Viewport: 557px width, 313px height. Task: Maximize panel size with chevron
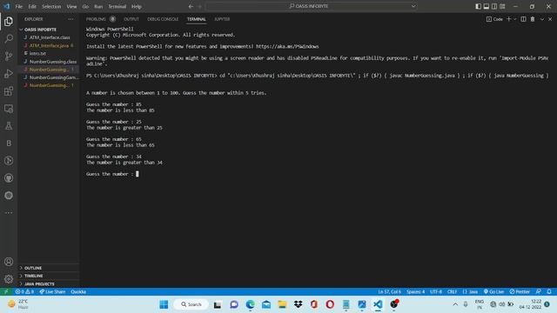tap(542, 19)
